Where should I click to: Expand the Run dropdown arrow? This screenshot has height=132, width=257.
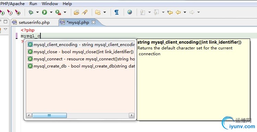tap(51, 12)
